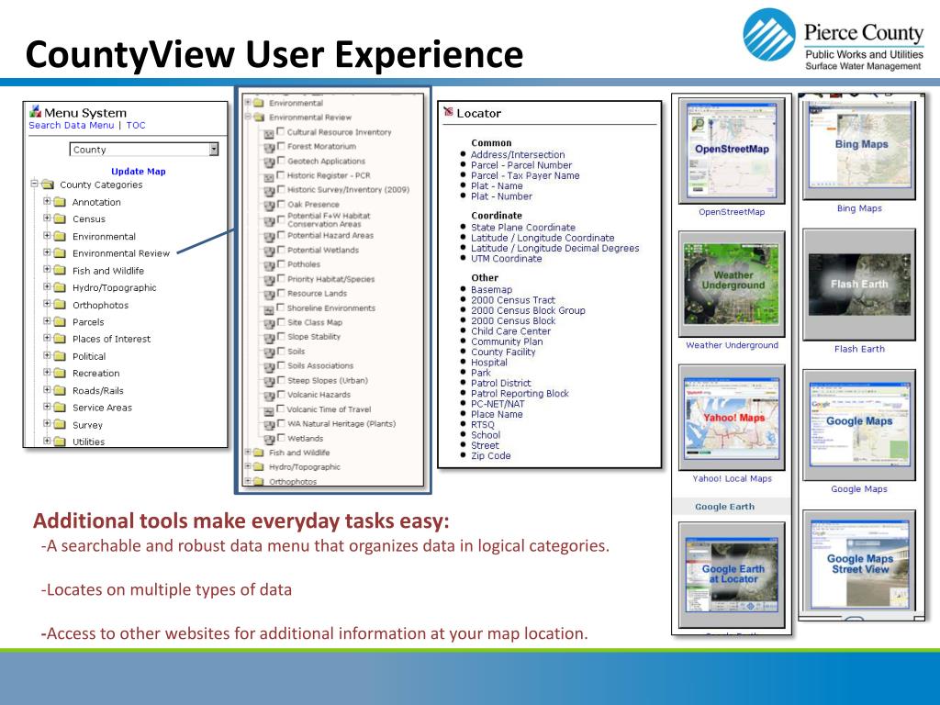Expand the Roads/Rails tree node
940x705 pixels.
[x=47, y=389]
